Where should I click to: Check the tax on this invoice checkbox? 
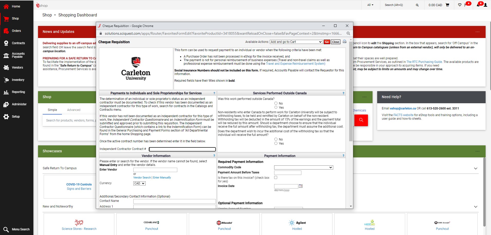pos(276,177)
